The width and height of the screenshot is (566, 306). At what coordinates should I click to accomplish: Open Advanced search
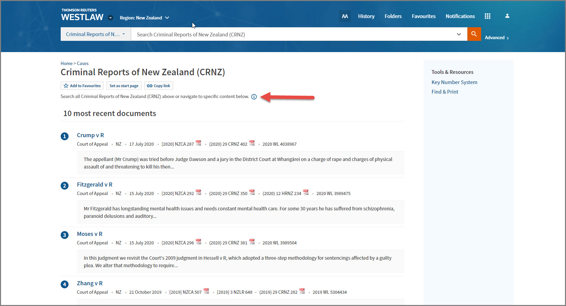497,38
